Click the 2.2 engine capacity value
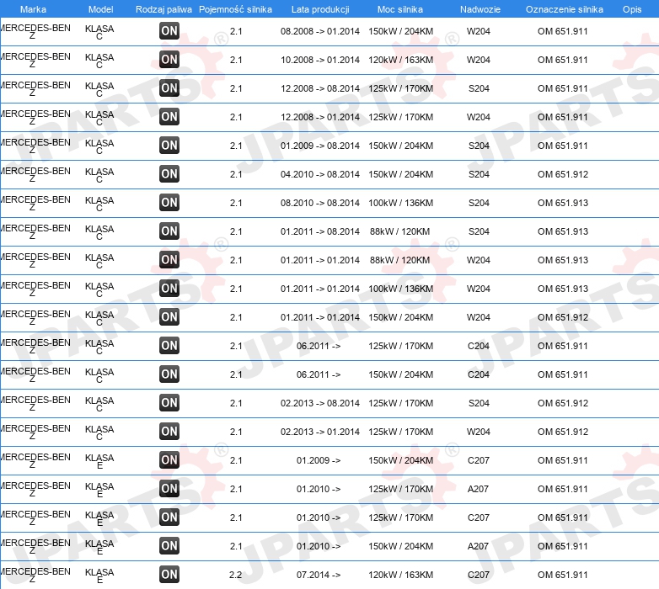Image resolution: width=659 pixels, height=589 pixels. click(x=235, y=575)
